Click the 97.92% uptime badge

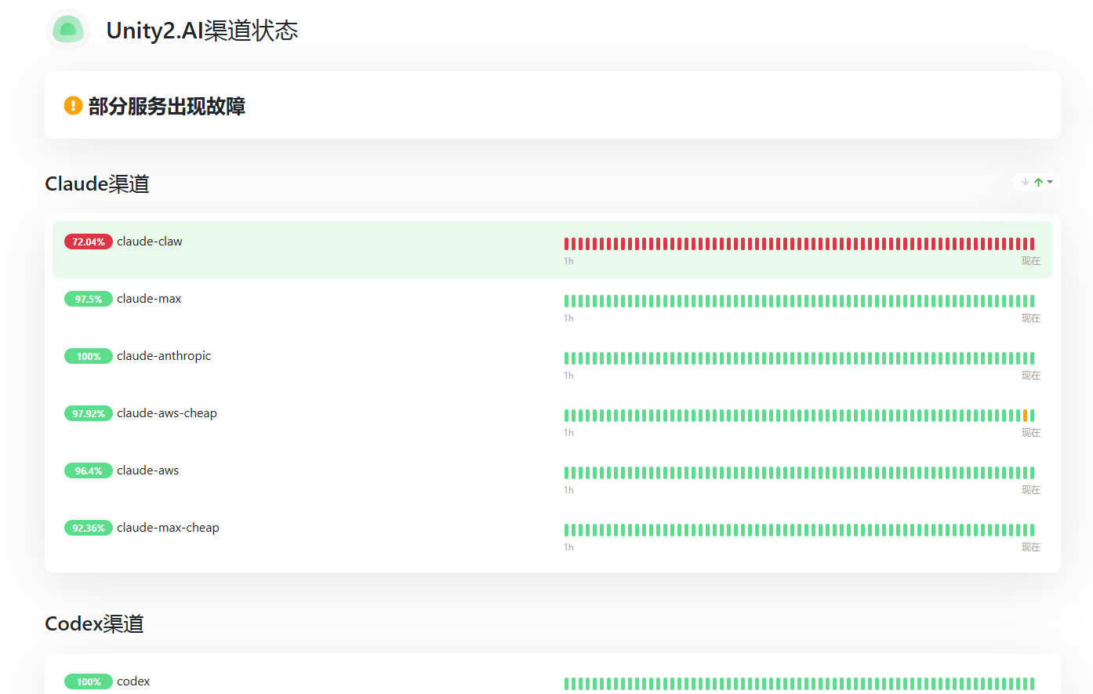(89, 413)
